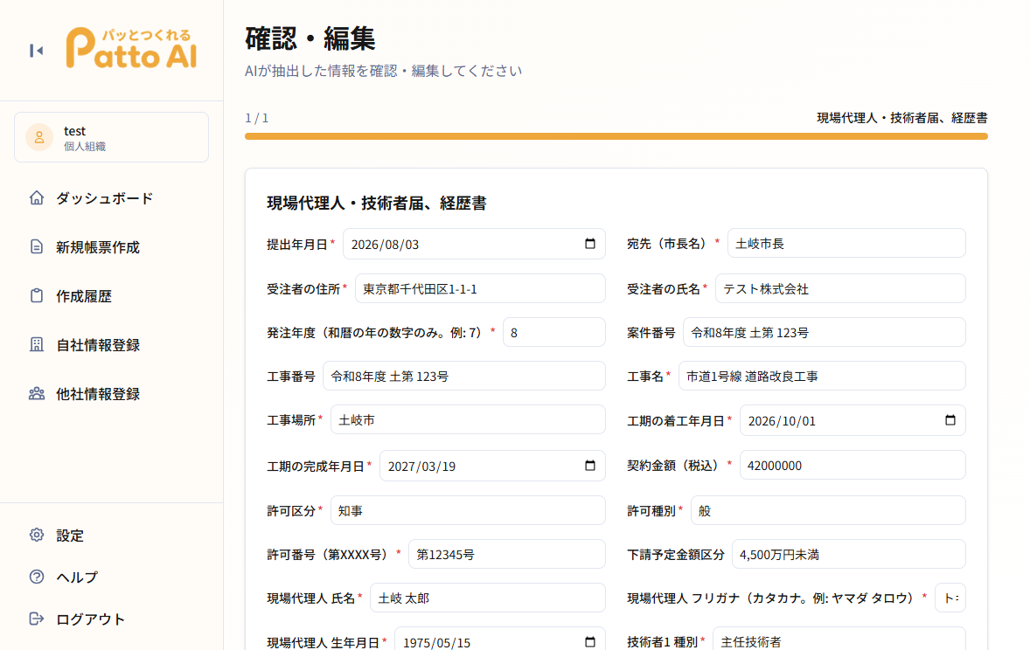Edit the 契約金額（税込） field

(x=853, y=465)
